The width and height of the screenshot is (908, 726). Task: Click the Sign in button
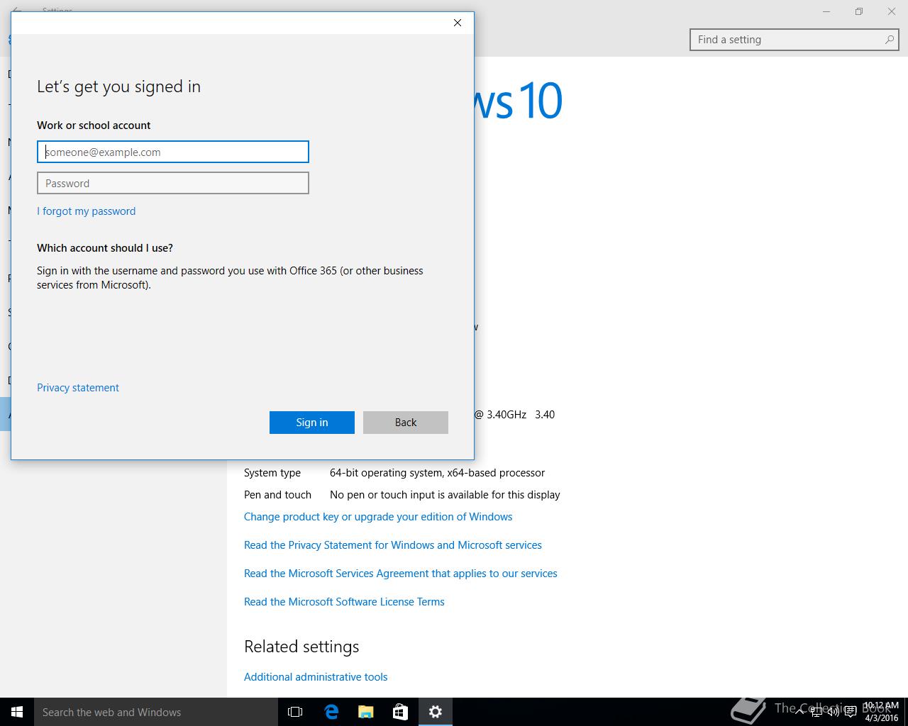click(x=312, y=423)
